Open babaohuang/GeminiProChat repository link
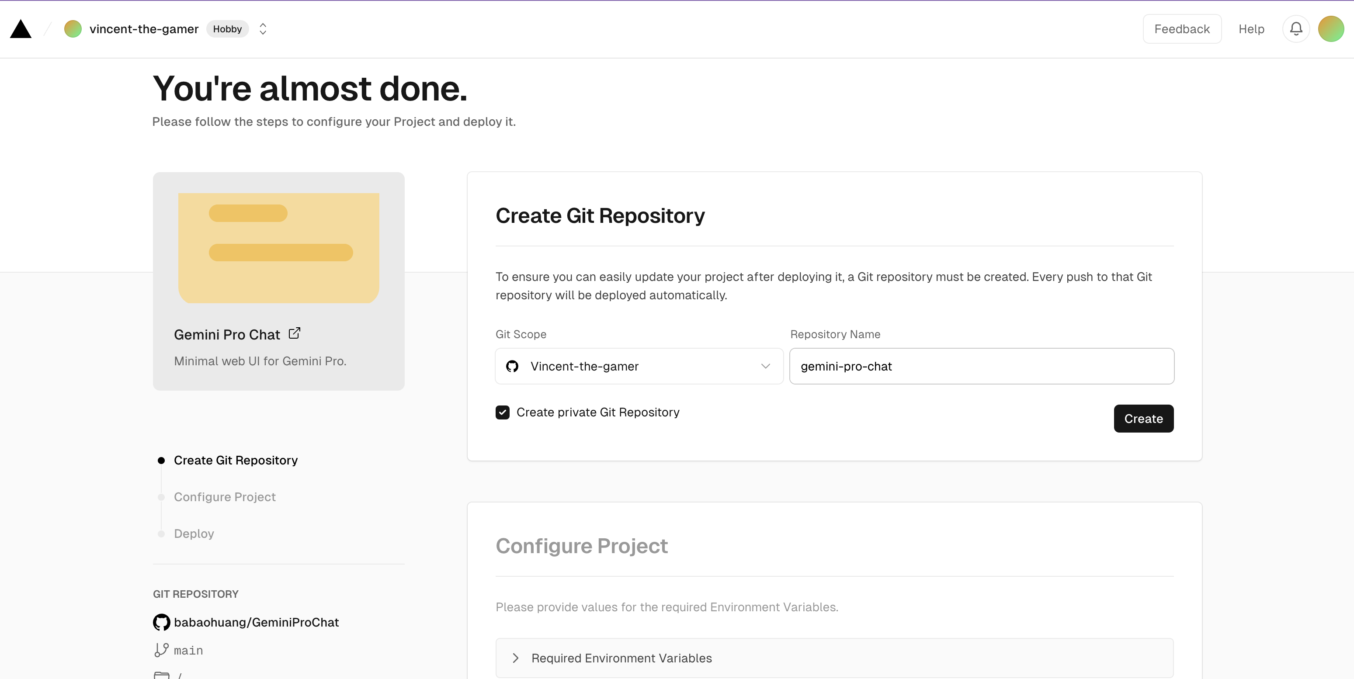 point(256,622)
